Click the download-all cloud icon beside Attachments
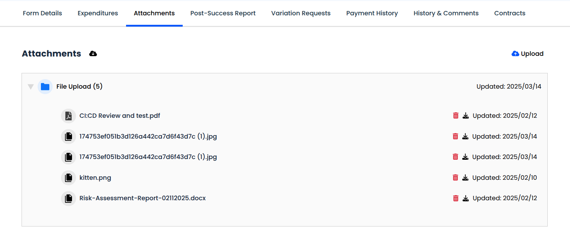 point(93,54)
